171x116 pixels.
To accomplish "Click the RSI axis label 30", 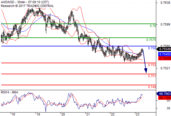I will pos(168,108).
